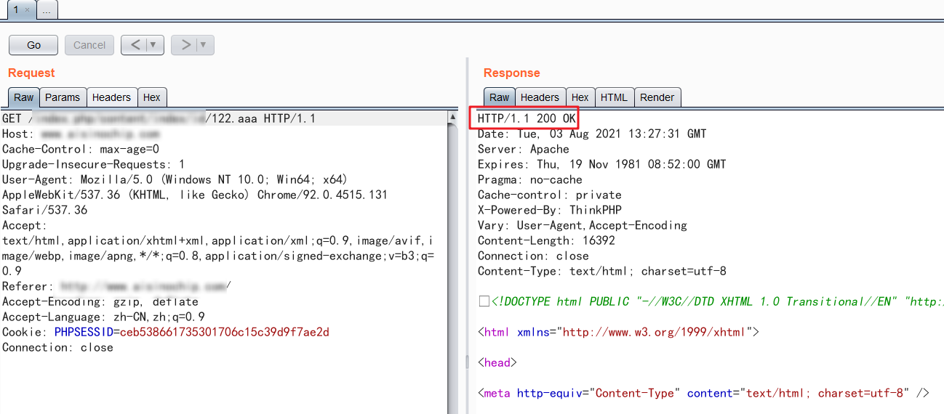Open the forward history dropdown arrow
944x414 pixels.
(205, 45)
